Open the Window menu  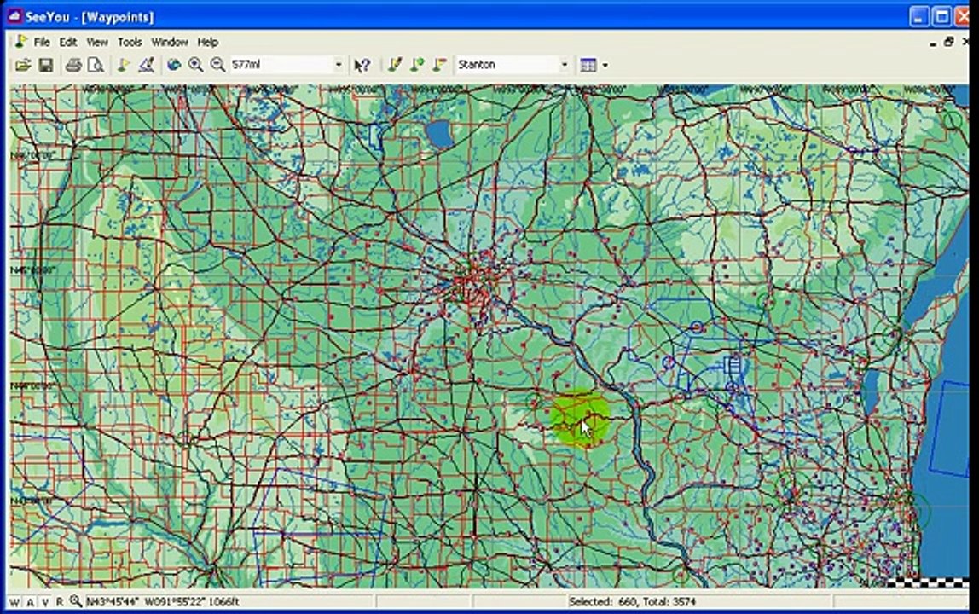pos(169,42)
